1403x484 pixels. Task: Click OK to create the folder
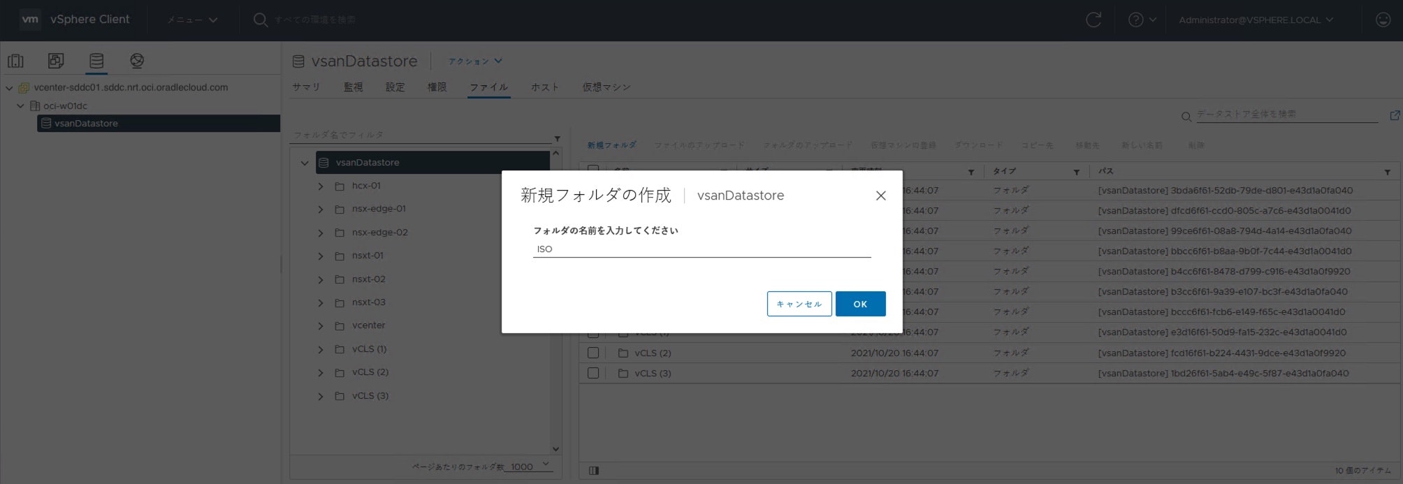[x=860, y=304]
